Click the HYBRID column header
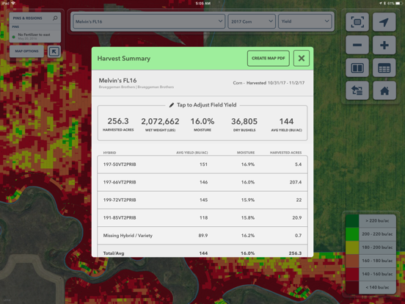 (x=109, y=153)
